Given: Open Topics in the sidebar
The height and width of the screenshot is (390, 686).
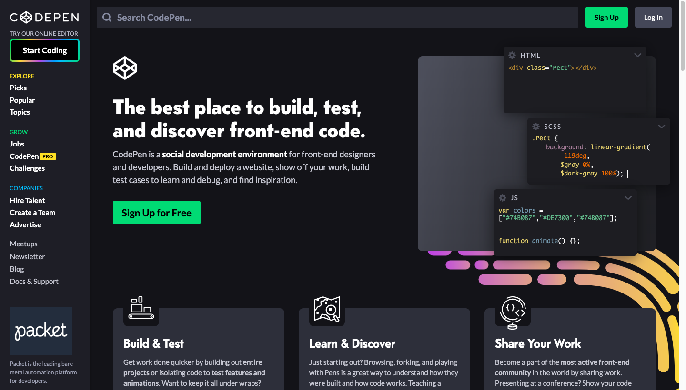Looking at the screenshot, I should 20,112.
